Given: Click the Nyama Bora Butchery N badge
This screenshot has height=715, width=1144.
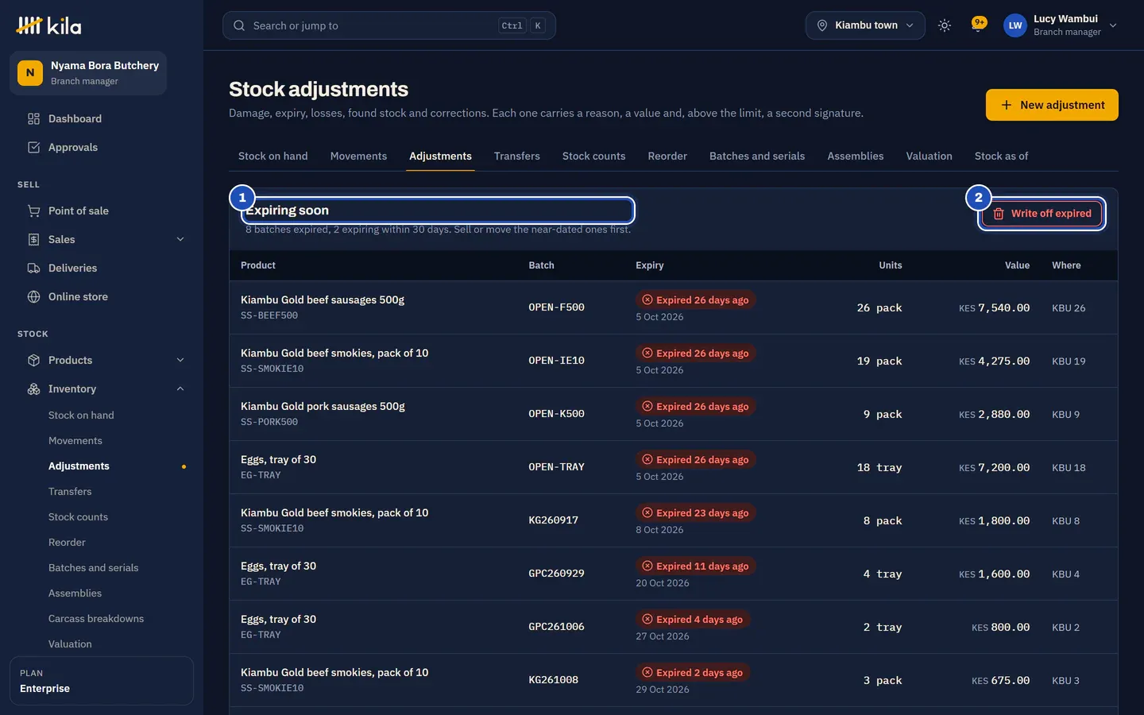Looking at the screenshot, I should 30,73.
